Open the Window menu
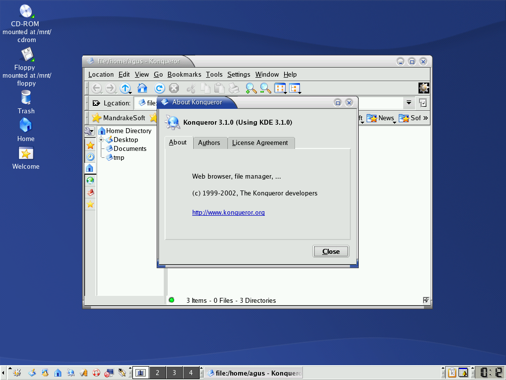This screenshot has width=506, height=380. tap(267, 75)
